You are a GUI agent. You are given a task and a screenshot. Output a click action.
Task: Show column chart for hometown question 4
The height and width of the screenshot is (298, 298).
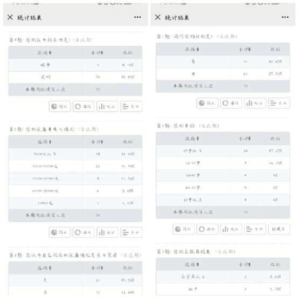click(x=107, y=107)
